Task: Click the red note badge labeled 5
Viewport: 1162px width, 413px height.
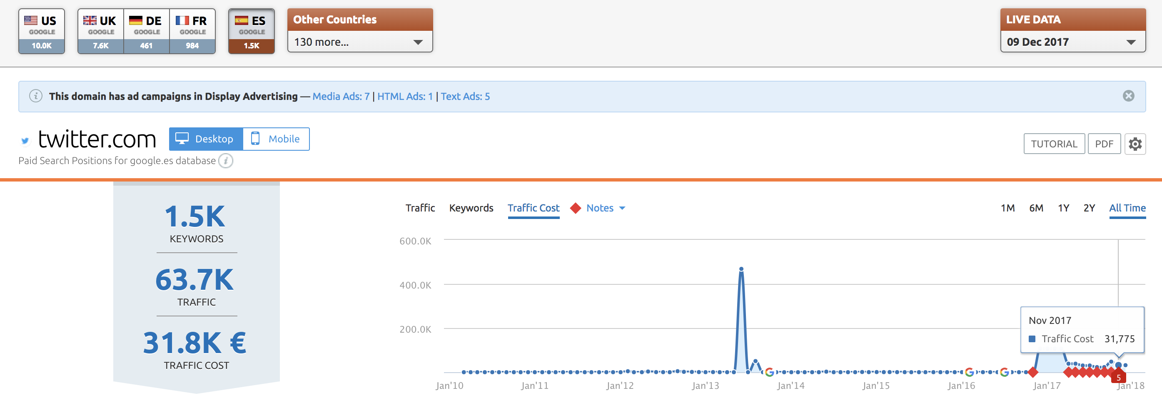Action: point(1118,377)
